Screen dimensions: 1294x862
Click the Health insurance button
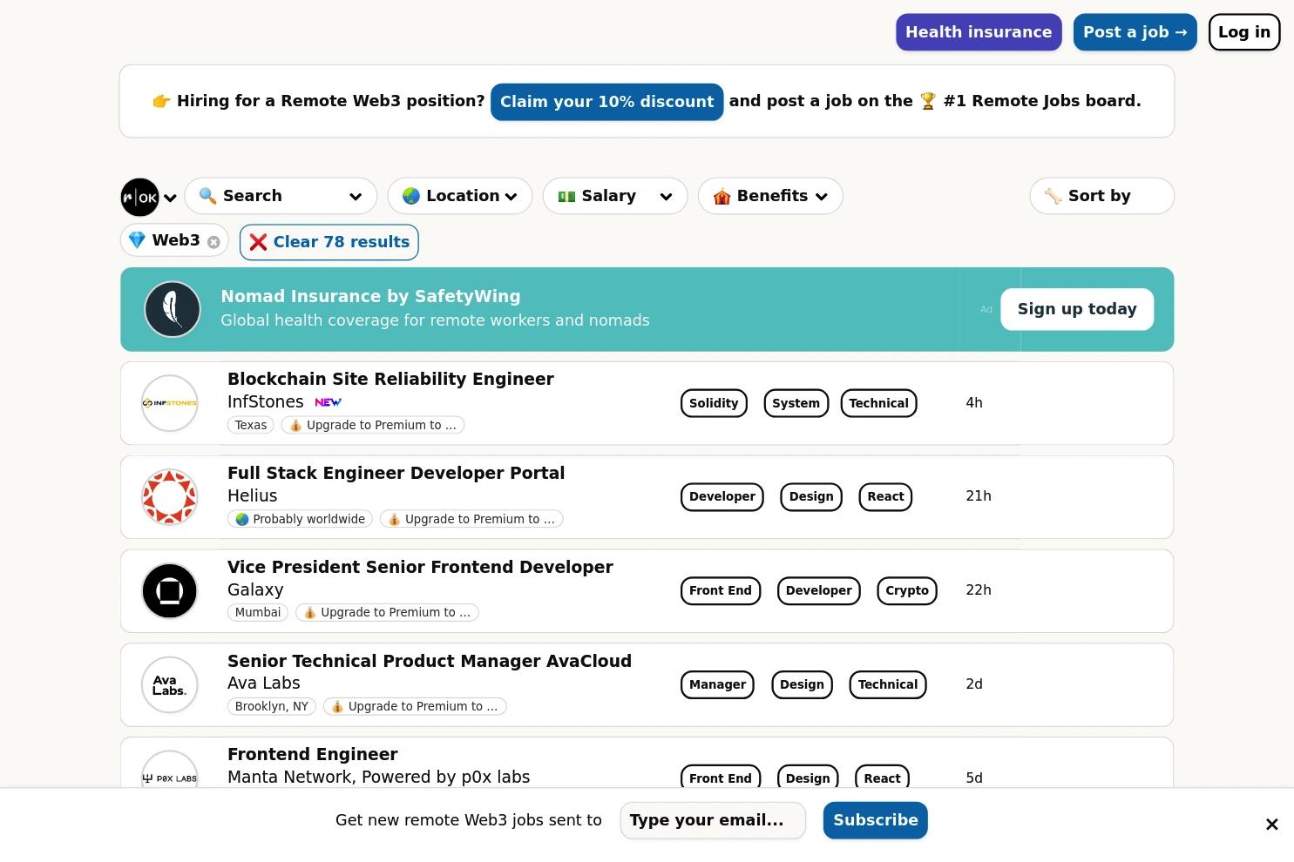pos(979,32)
